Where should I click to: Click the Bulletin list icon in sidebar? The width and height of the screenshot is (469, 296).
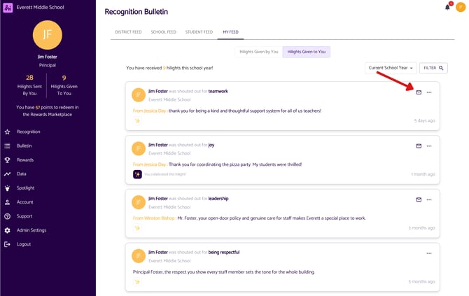pos(8,146)
